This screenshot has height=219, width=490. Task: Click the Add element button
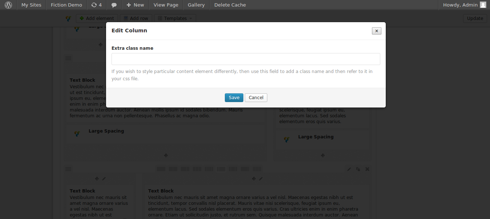[97, 18]
